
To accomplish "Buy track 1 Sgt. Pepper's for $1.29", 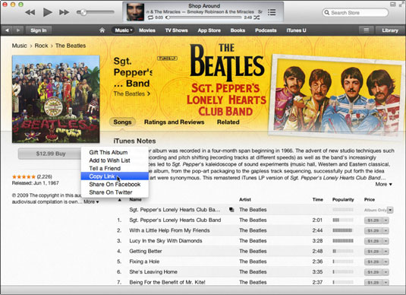I will pyautogui.click(x=373, y=220).
